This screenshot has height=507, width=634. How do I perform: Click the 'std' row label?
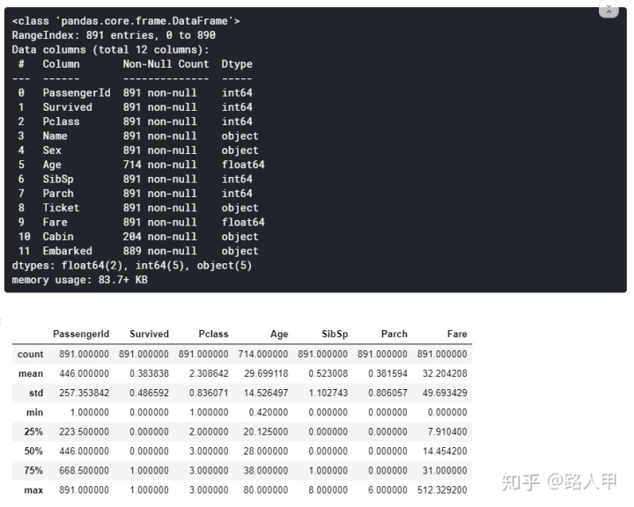[36, 393]
